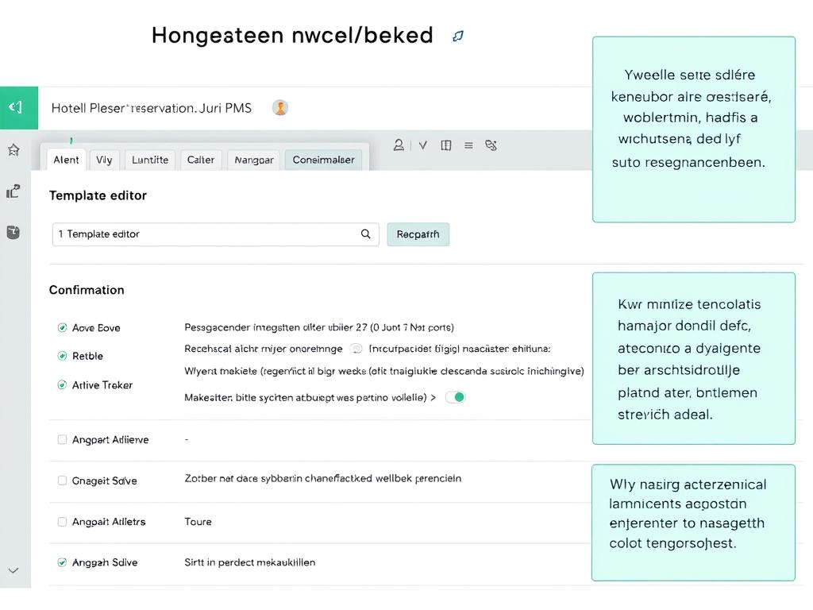
Task: Click the green sidebar collapse icon
Action: (15, 107)
